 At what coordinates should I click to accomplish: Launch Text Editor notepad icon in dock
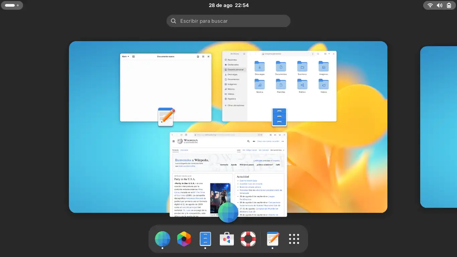pos(273,239)
